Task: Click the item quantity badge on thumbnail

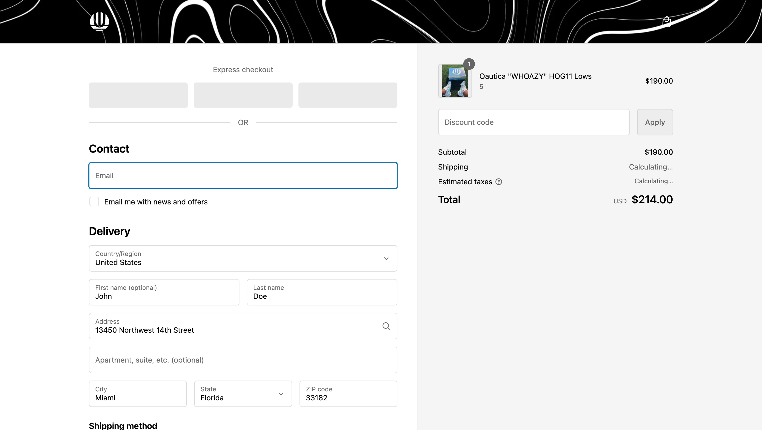Action: pyautogui.click(x=469, y=64)
